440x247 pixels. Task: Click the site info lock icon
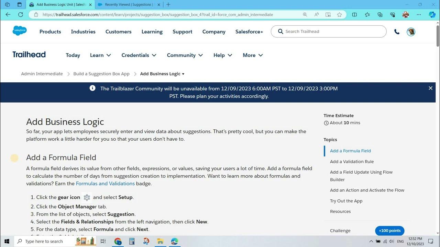point(36,14)
